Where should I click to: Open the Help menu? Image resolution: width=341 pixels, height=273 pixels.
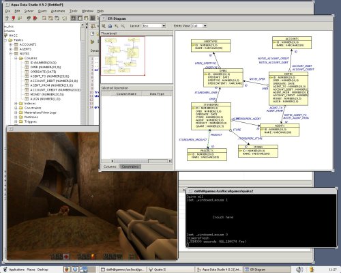pyautogui.click(x=100, y=11)
